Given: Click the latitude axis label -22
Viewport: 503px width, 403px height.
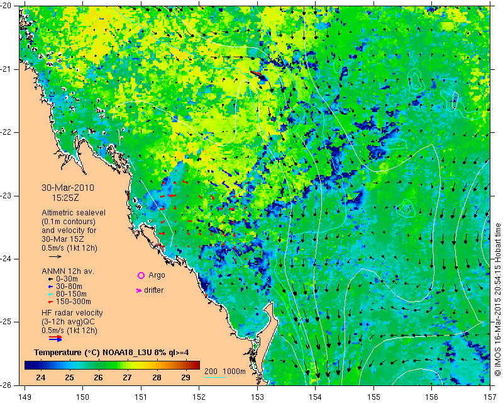Looking at the screenshot, I should point(7,132).
